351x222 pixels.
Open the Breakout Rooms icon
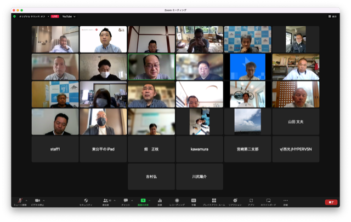(x=213, y=201)
